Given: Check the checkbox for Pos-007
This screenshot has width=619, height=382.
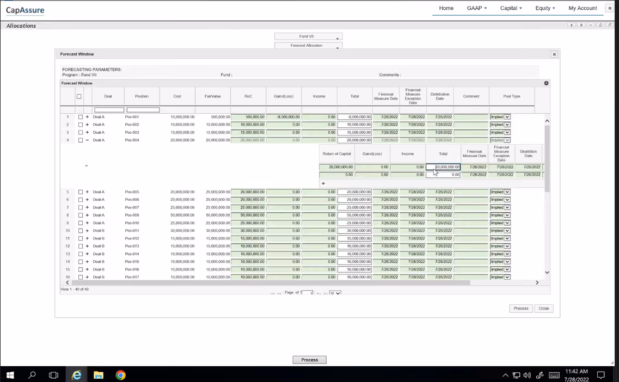Looking at the screenshot, I should click(81, 207).
